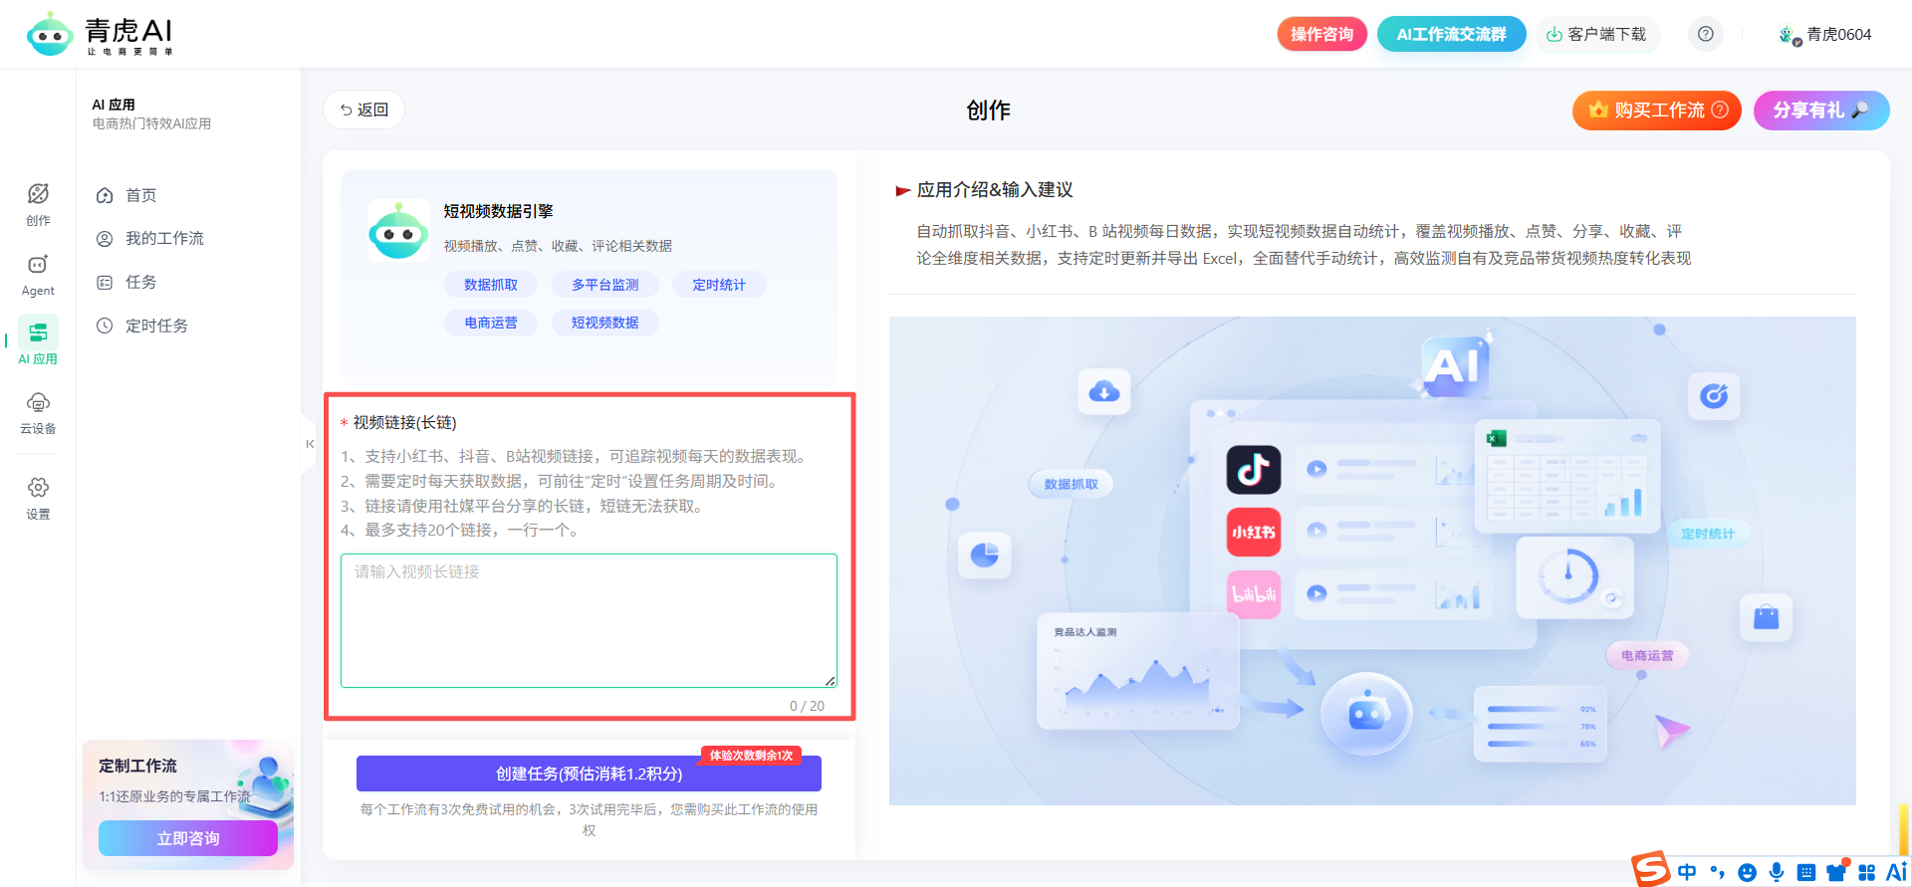The width and height of the screenshot is (1912, 887).
Task: Click the input method microphone icon
Action: click(1777, 872)
